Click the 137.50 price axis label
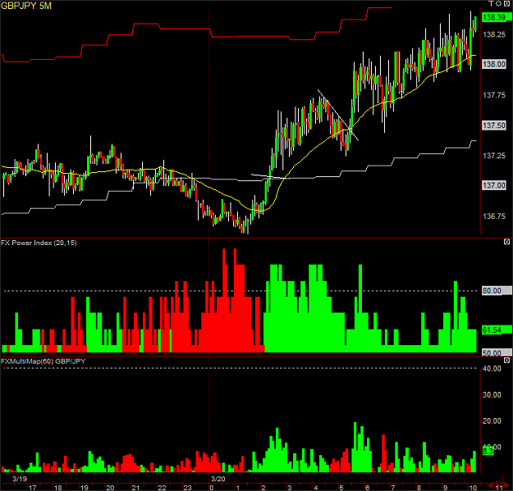Viewport: 513px width, 491px height. [494, 125]
